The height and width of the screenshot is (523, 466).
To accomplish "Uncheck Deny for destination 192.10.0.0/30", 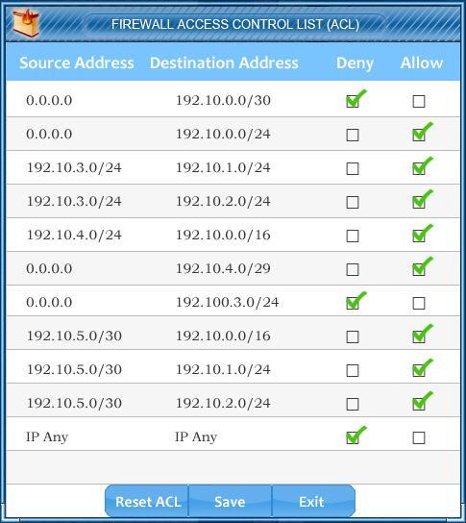I will click(353, 101).
